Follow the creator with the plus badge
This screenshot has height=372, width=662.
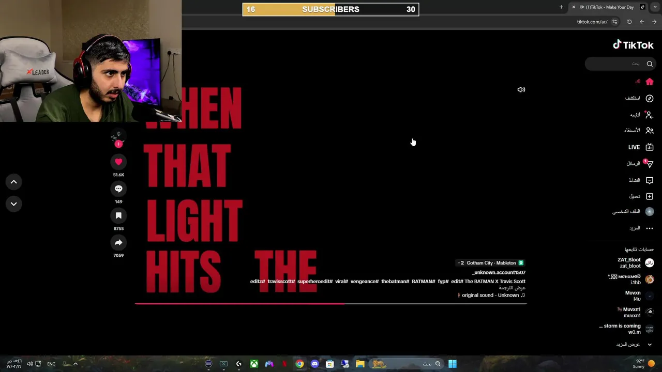(x=118, y=144)
